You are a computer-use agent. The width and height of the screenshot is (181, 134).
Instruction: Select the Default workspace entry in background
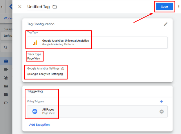pos(6,36)
